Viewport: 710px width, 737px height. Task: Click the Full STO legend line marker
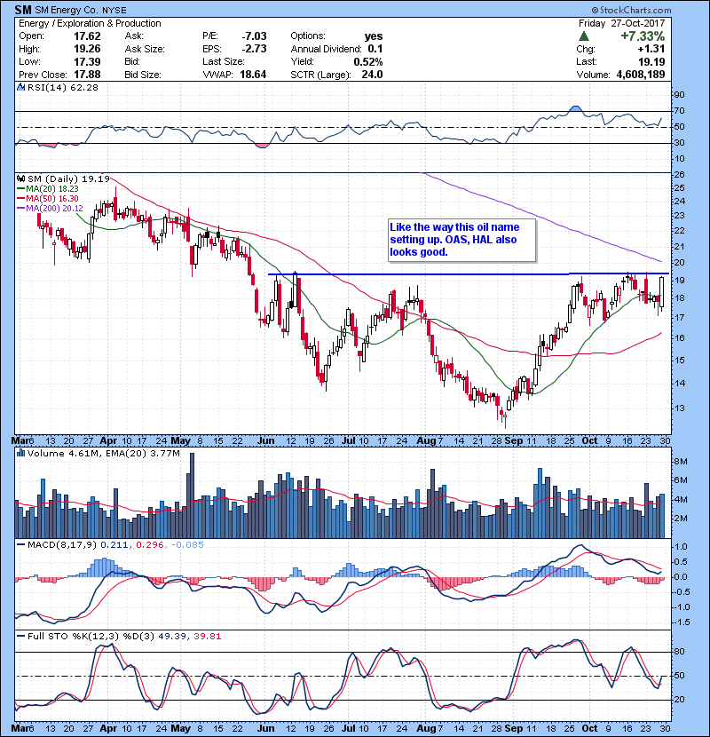tap(20, 636)
